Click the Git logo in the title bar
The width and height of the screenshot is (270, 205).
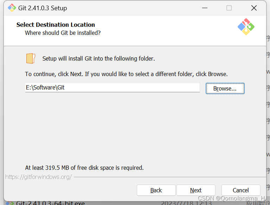[12, 8]
